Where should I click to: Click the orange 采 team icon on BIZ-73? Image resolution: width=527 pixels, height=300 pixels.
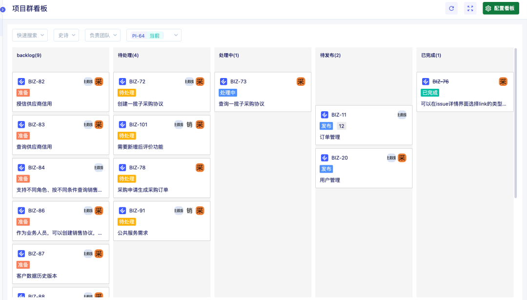coord(301,81)
